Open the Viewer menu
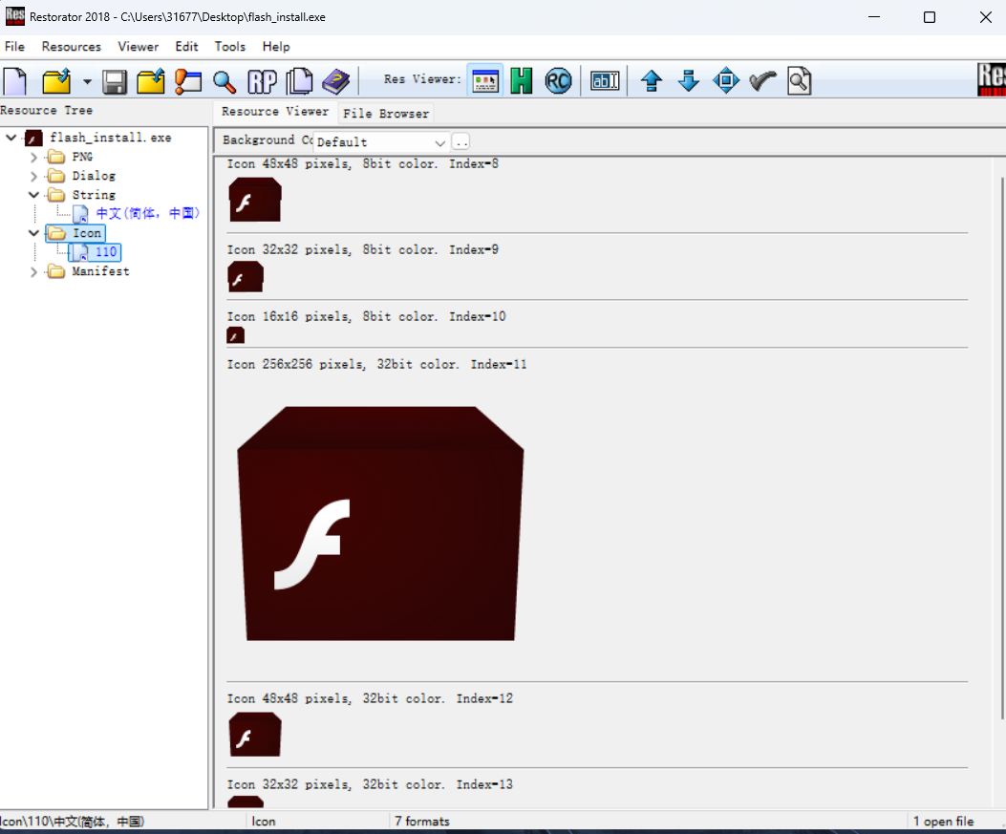1006x834 pixels. (138, 46)
